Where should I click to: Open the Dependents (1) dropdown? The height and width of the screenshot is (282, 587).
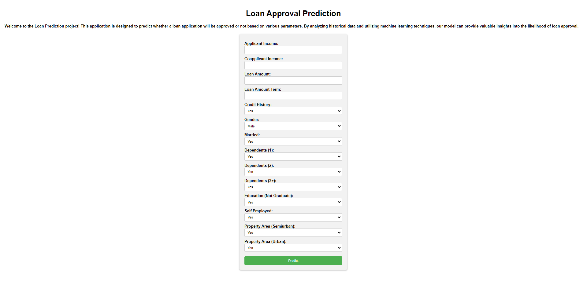click(x=293, y=156)
